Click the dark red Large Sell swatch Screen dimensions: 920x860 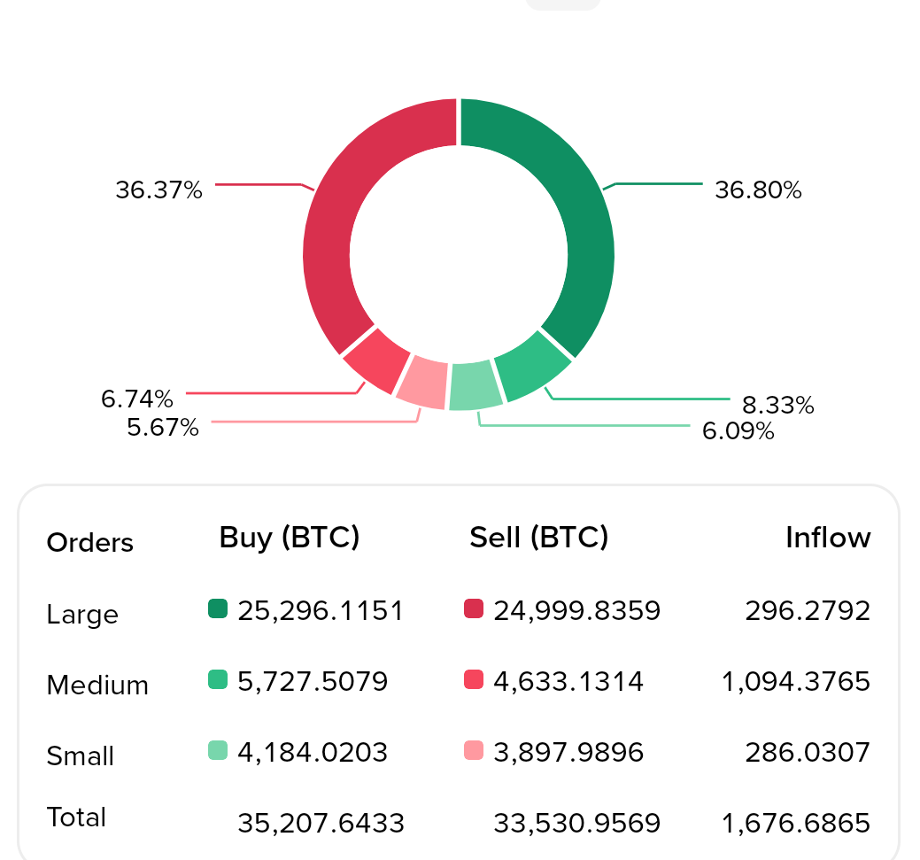tap(474, 608)
